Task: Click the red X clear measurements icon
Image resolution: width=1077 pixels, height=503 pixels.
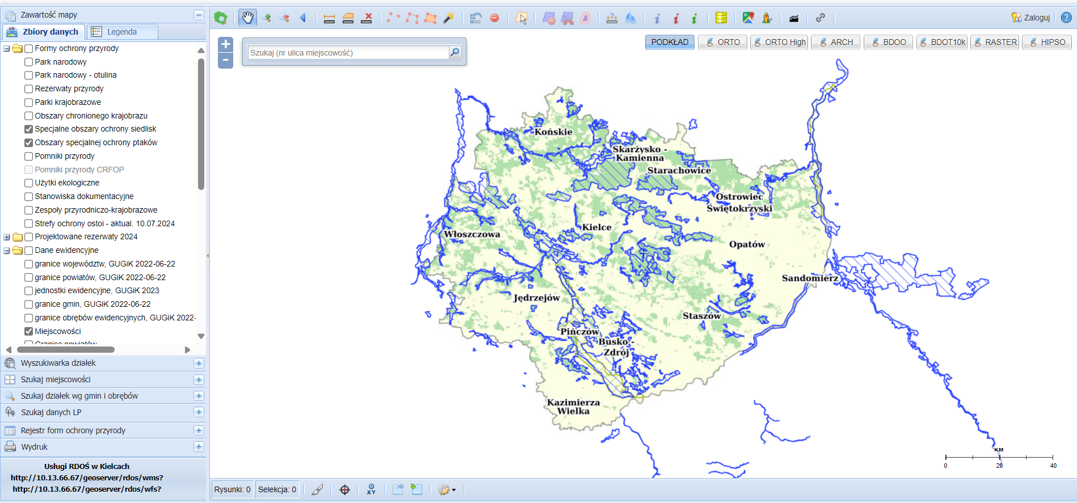Action: [367, 18]
